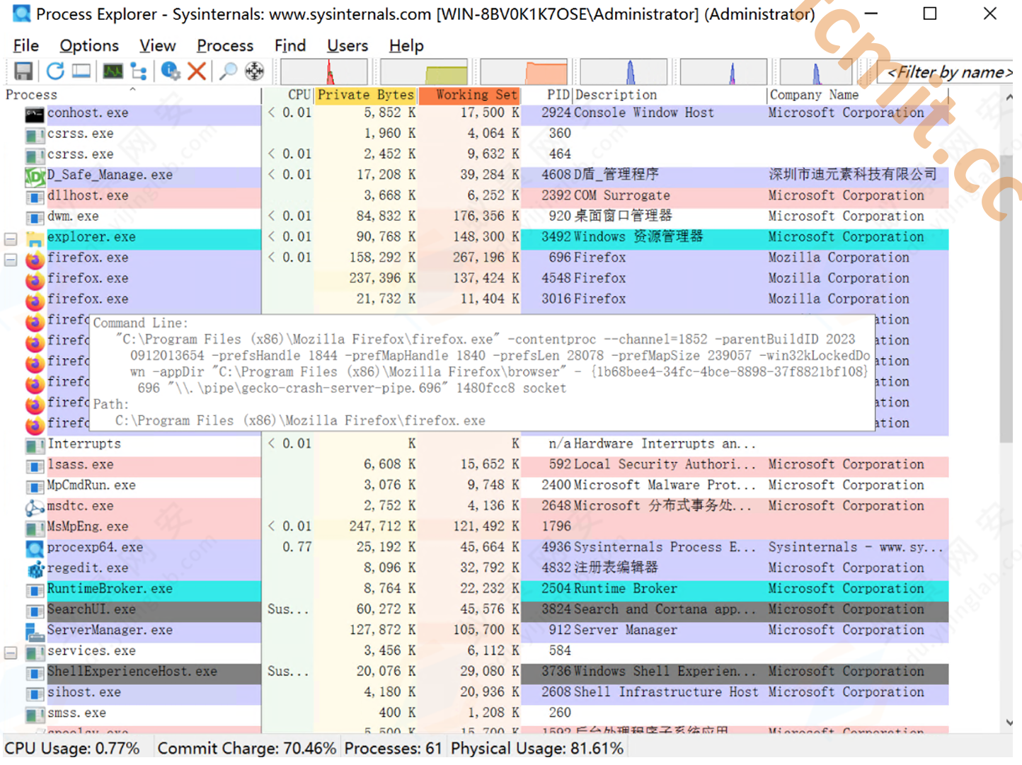This screenshot has width=1022, height=765.
Task: Click the dllhost.exe process icon
Action: [x=35, y=197]
